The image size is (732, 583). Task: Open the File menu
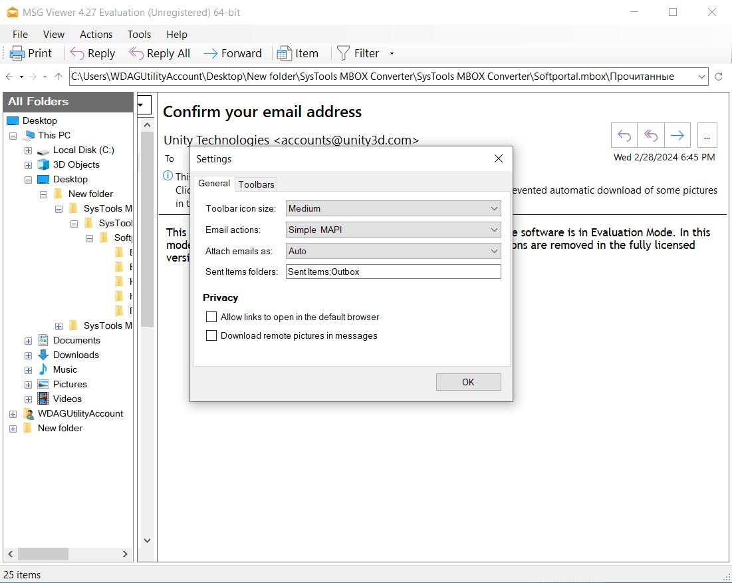[x=20, y=35]
